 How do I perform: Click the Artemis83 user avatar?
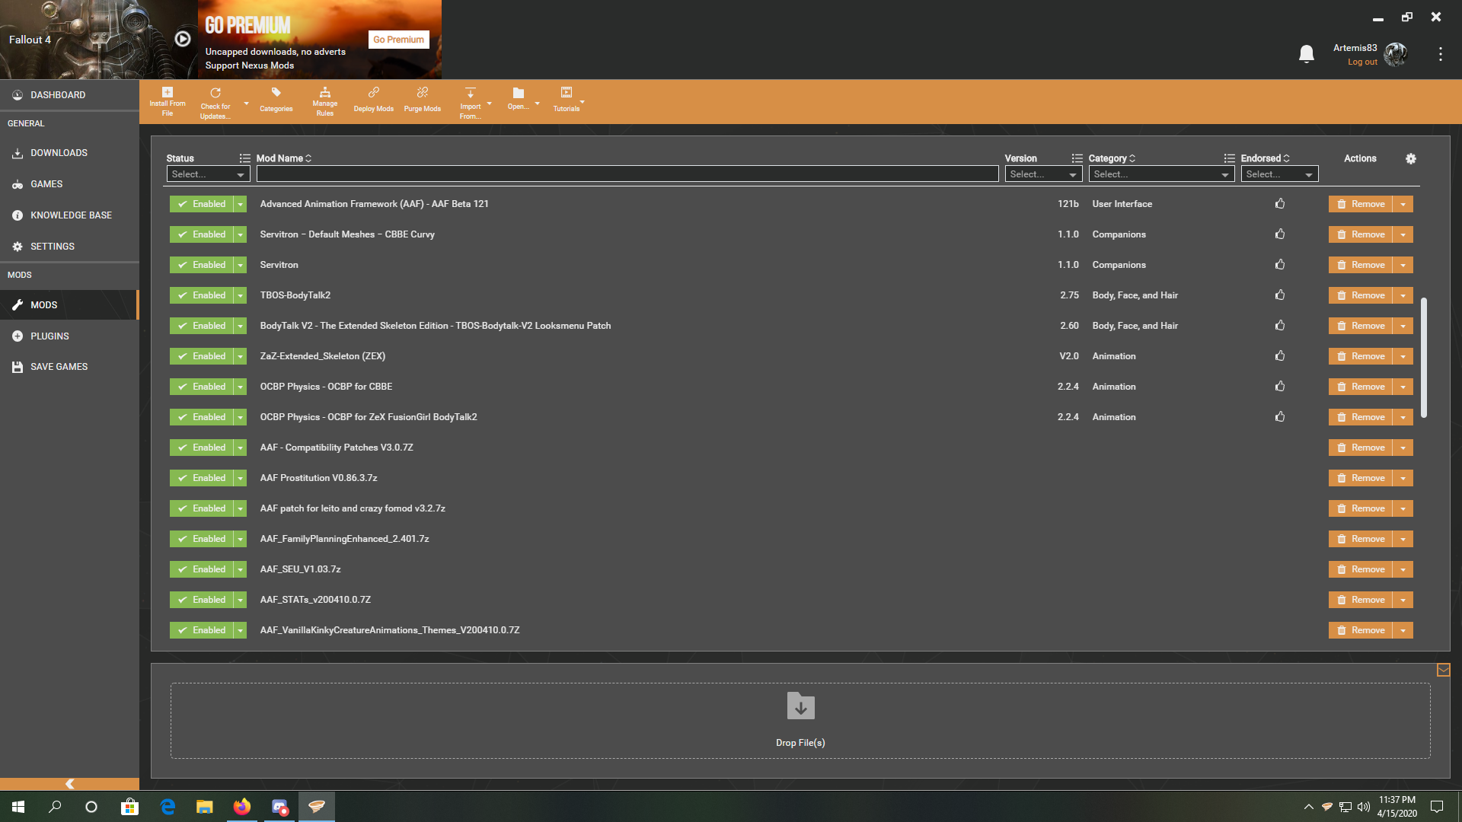pos(1396,54)
